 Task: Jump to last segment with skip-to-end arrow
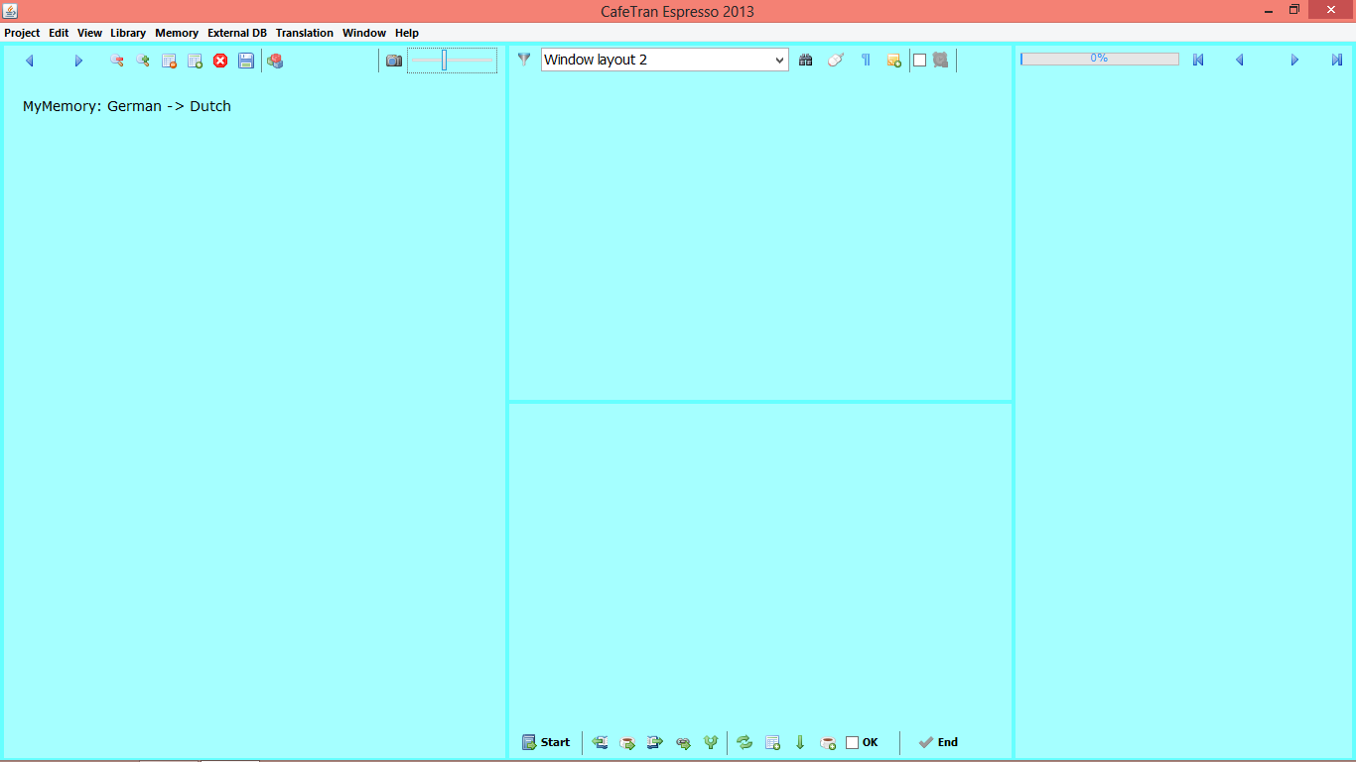(x=1337, y=61)
